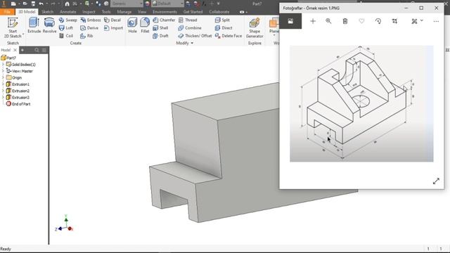Switch to the Tools ribbon tab
The image size is (450, 253).
106,12
